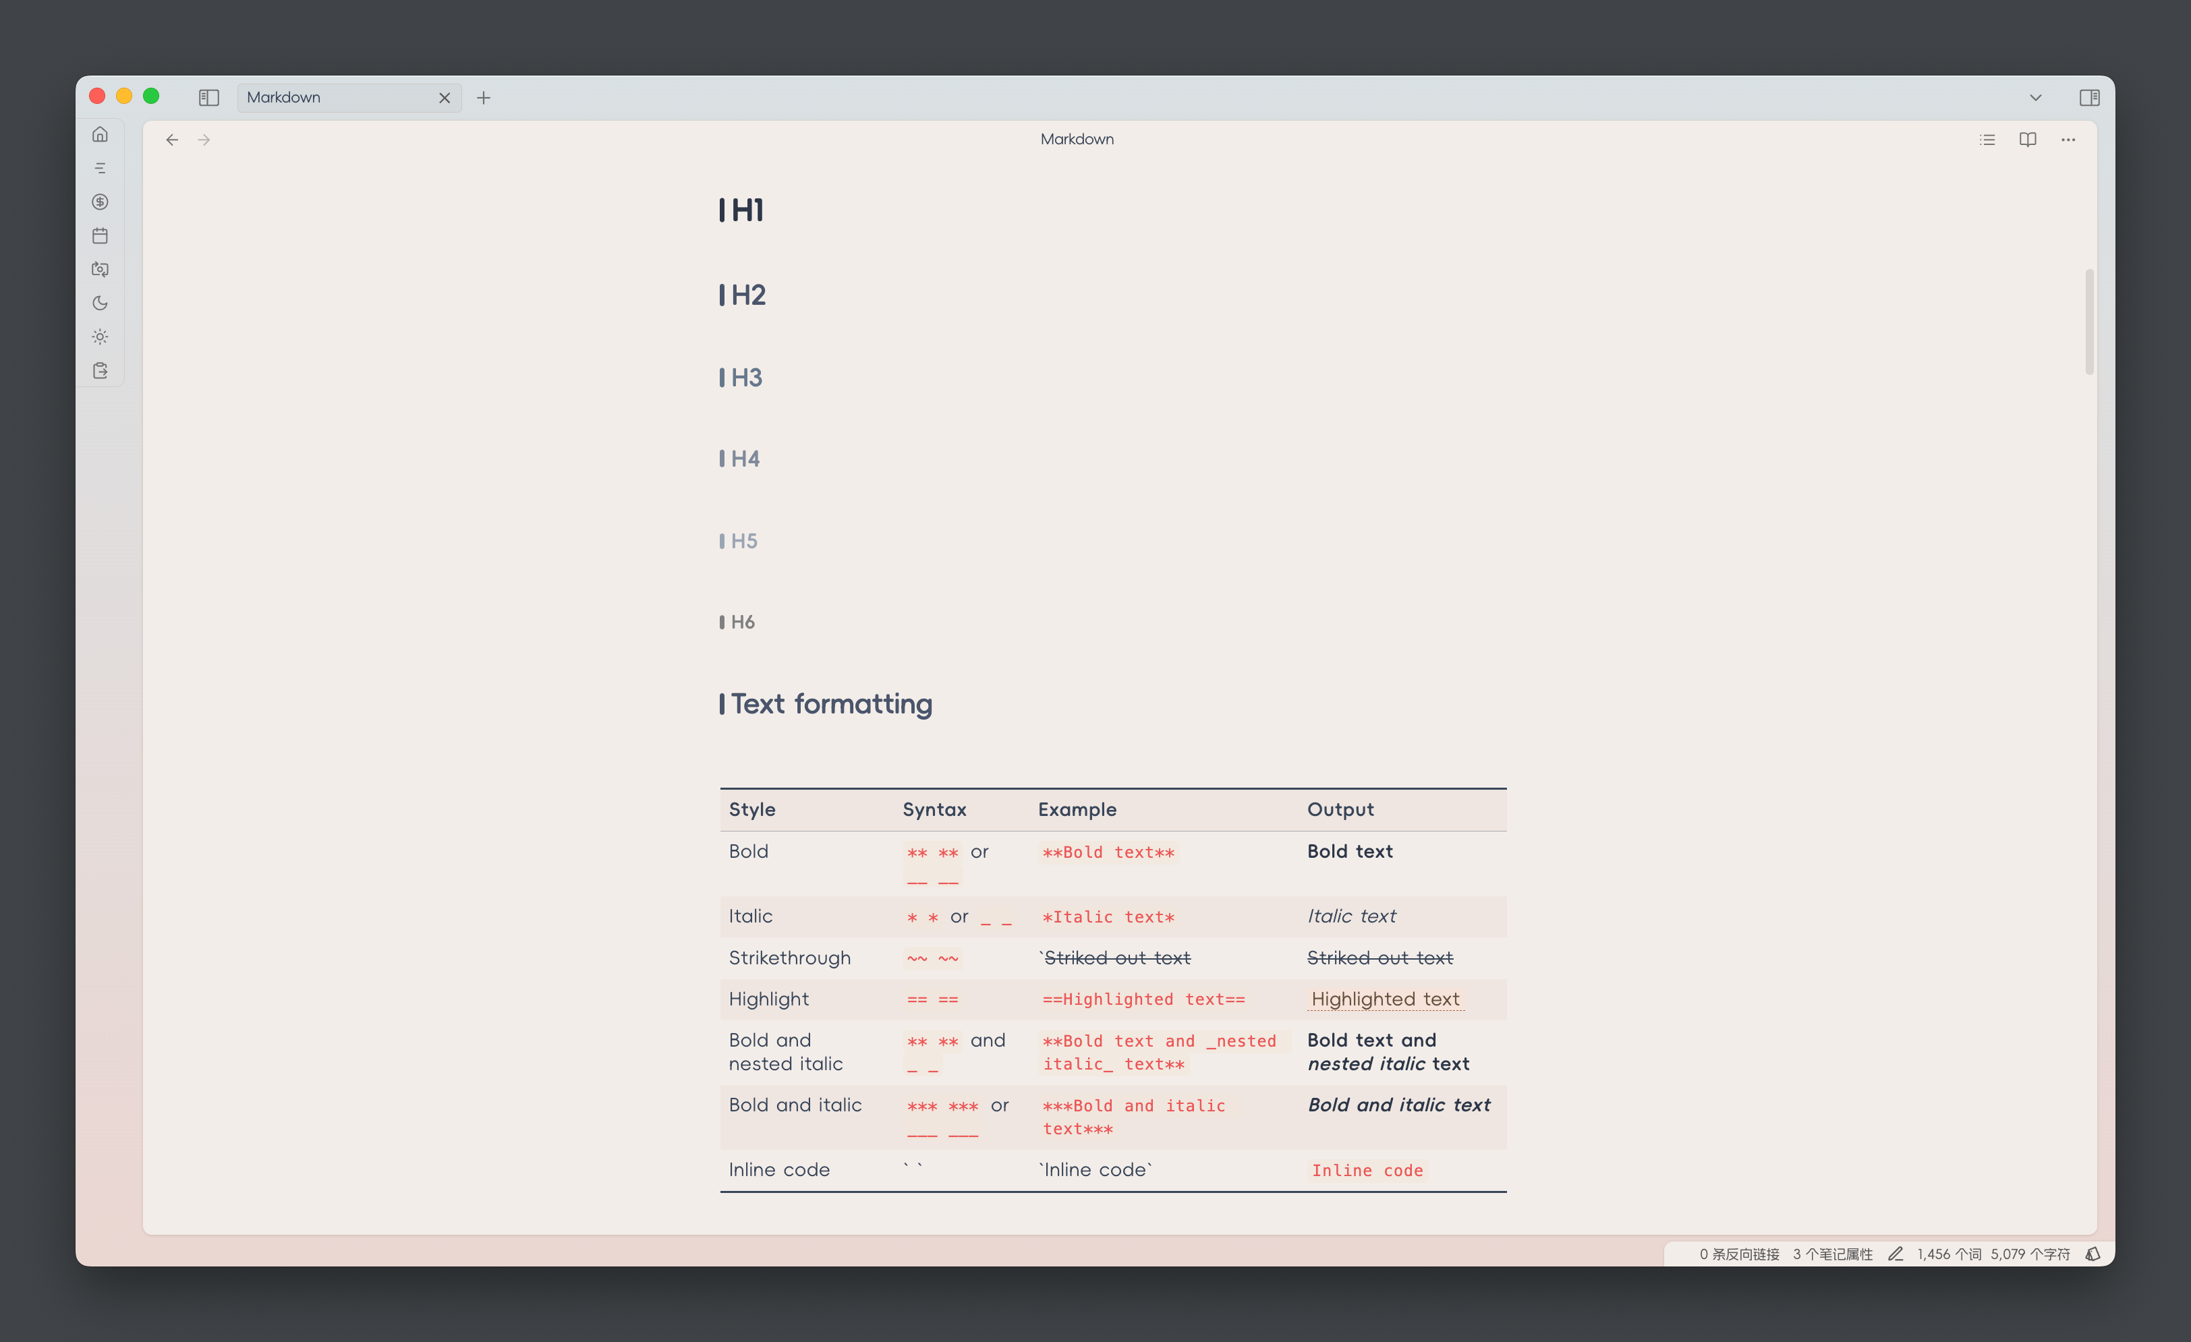Click the **Bold text** example cell
The image size is (2191, 1342).
[x=1108, y=852]
